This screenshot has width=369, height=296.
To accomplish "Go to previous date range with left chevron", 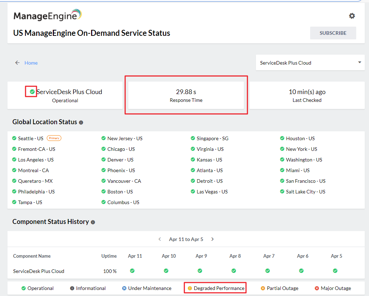I will 160,239.
